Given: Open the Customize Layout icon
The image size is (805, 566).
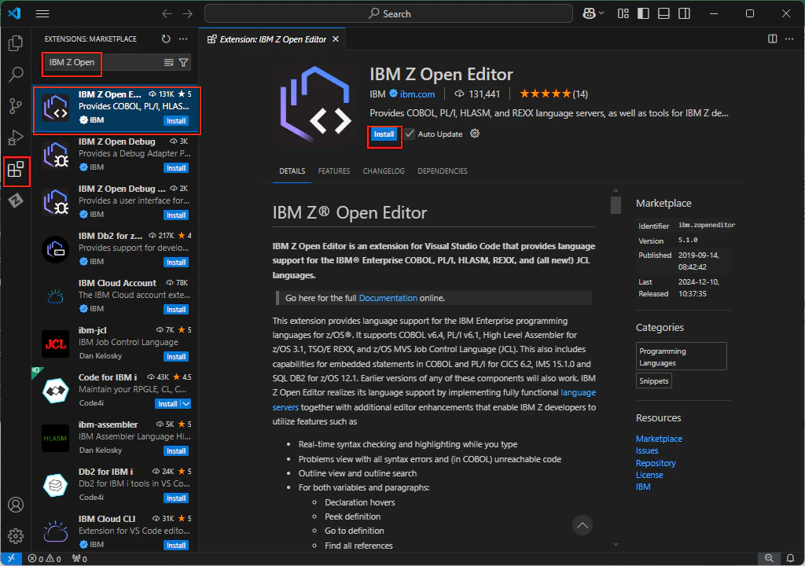Looking at the screenshot, I should tap(623, 14).
